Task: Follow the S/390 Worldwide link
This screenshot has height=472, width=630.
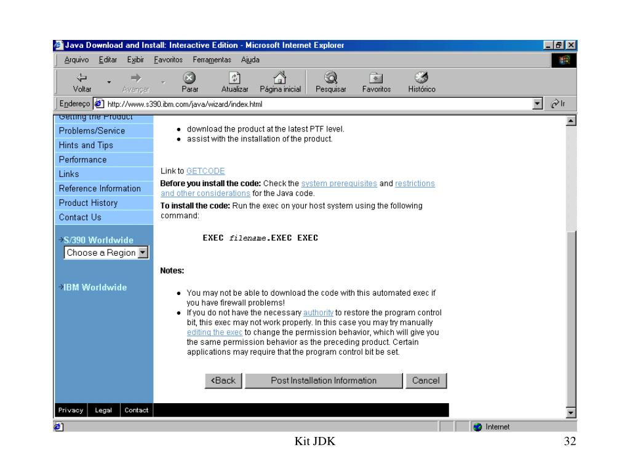Action: pyautogui.click(x=98, y=240)
